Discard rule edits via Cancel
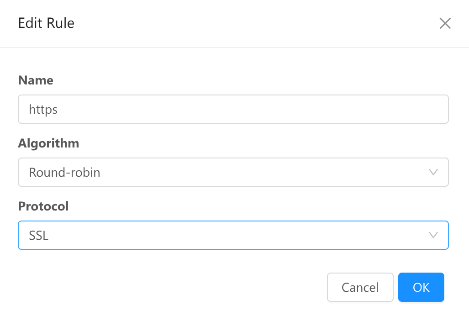 (x=360, y=287)
